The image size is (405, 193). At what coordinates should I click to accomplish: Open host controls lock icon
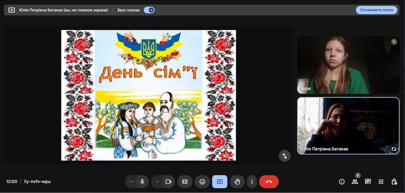click(x=394, y=182)
